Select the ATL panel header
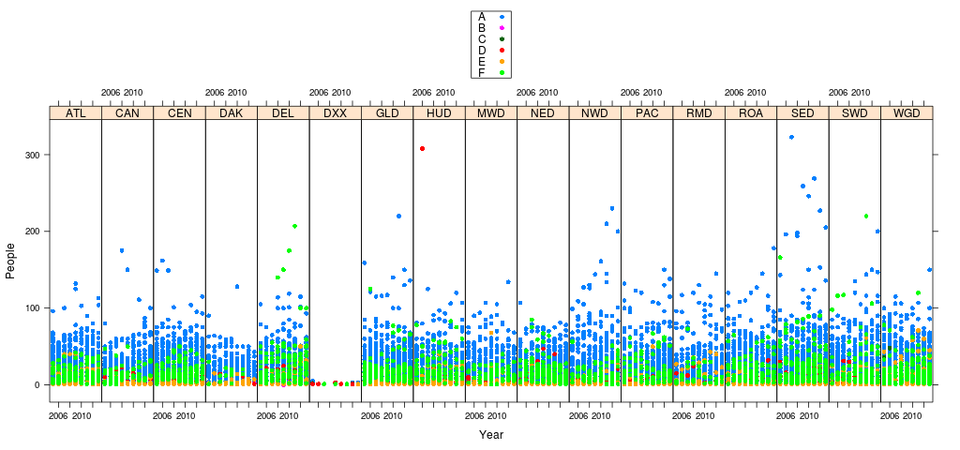 pos(75,113)
